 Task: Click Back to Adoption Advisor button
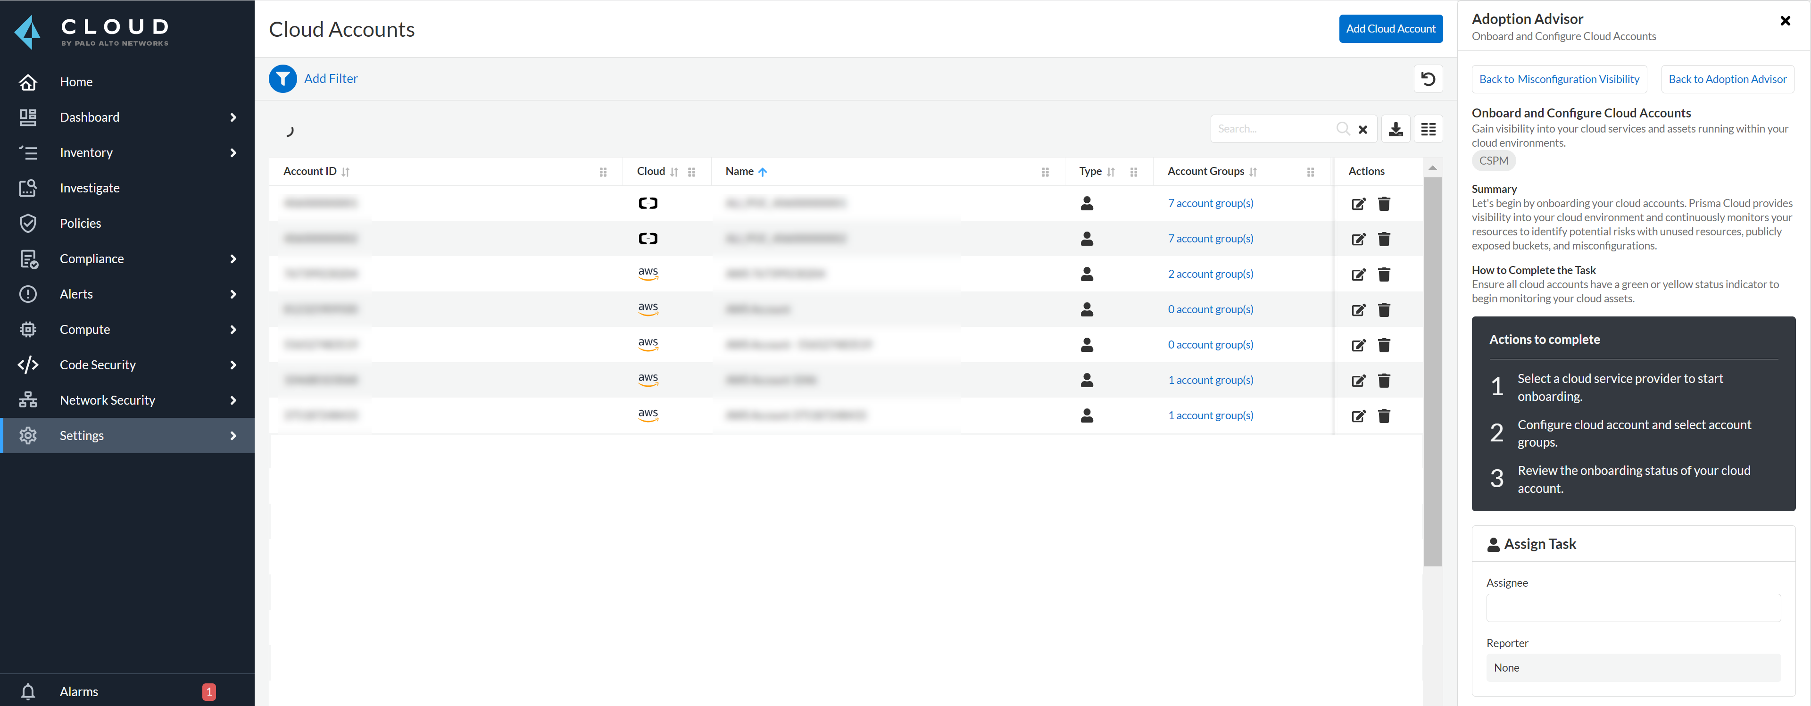tap(1727, 79)
